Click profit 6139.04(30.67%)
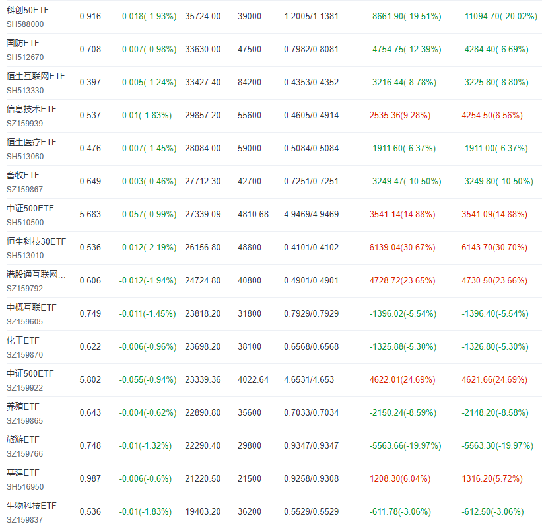 [402, 247]
